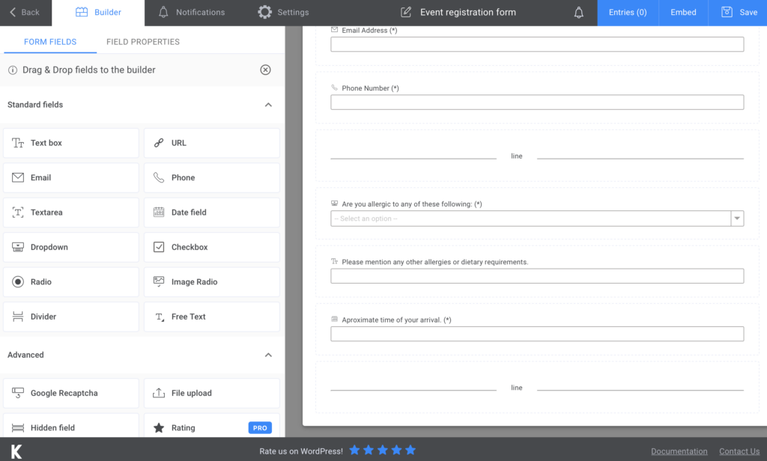The image size is (767, 461).
Task: Add a Text box field
Action: tap(71, 143)
